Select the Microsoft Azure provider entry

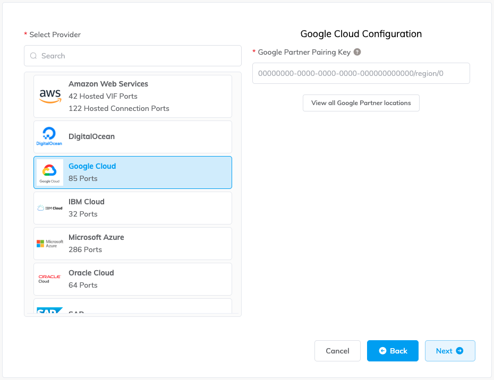[133, 243]
